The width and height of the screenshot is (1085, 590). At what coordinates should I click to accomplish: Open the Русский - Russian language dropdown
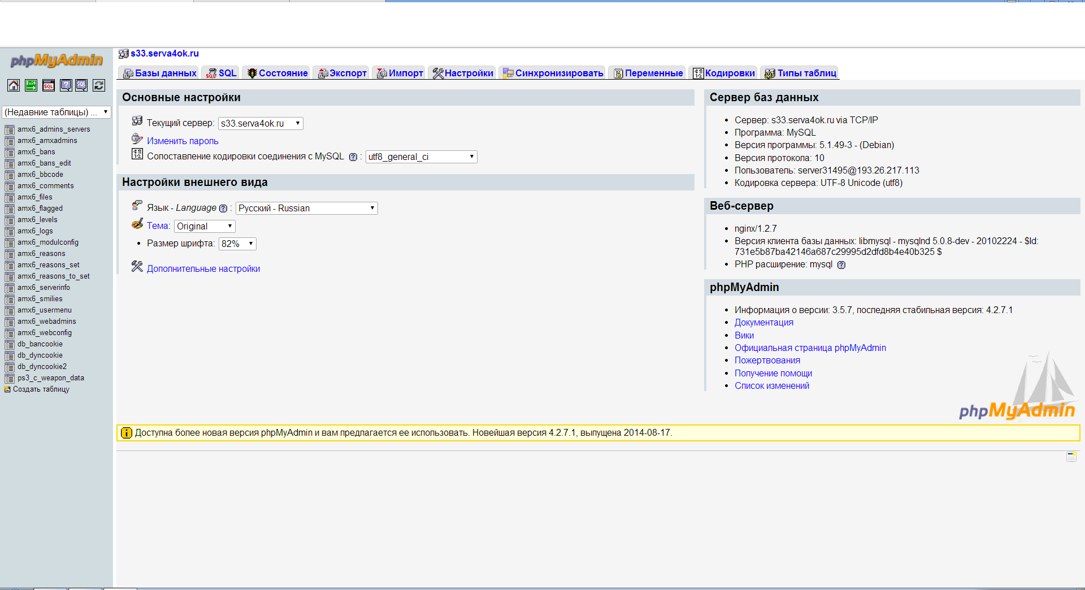[307, 208]
